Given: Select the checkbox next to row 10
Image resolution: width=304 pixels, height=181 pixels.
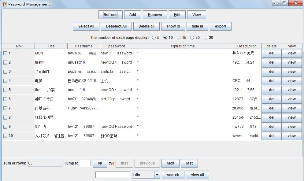Looking at the screenshot, I should 5,136.
